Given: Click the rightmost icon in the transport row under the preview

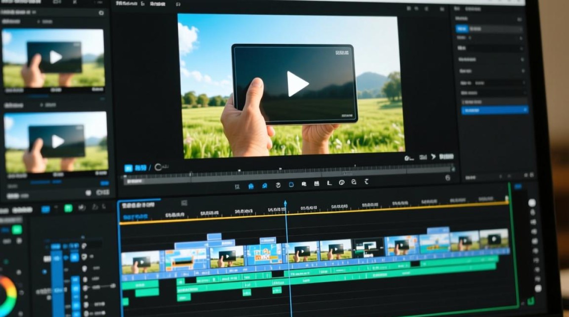Looking at the screenshot, I should click(367, 182).
